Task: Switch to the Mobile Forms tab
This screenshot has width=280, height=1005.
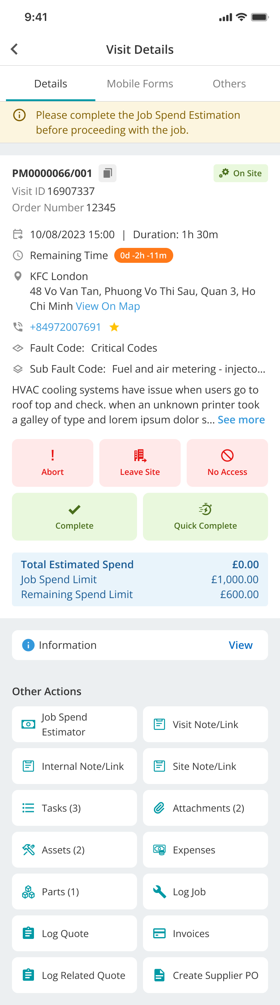Action: tap(140, 84)
